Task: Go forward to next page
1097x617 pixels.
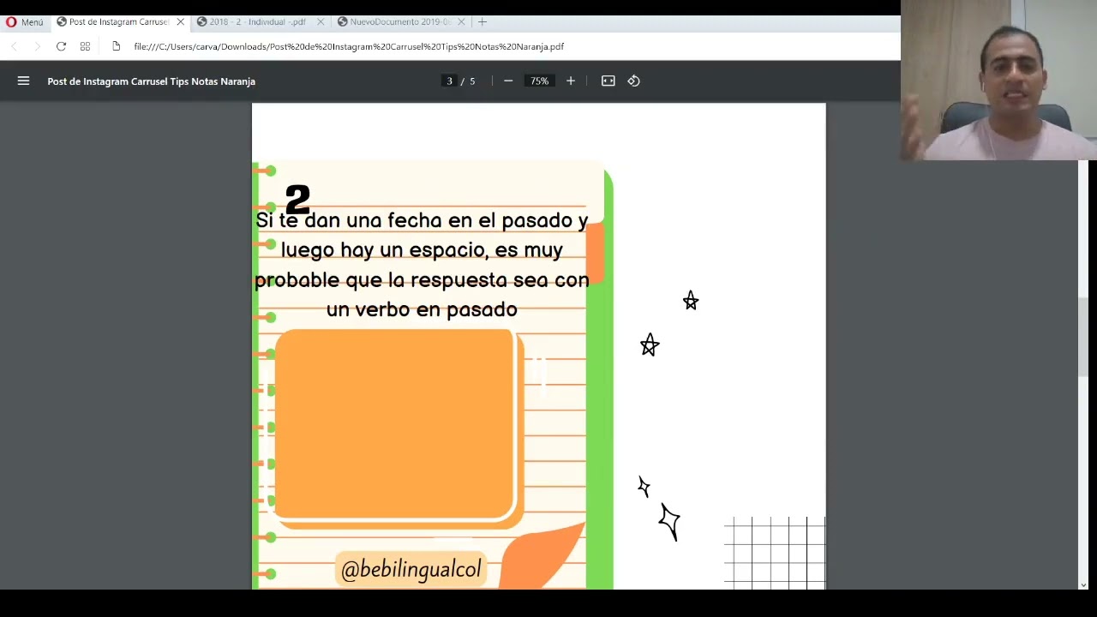Action: (x=37, y=46)
